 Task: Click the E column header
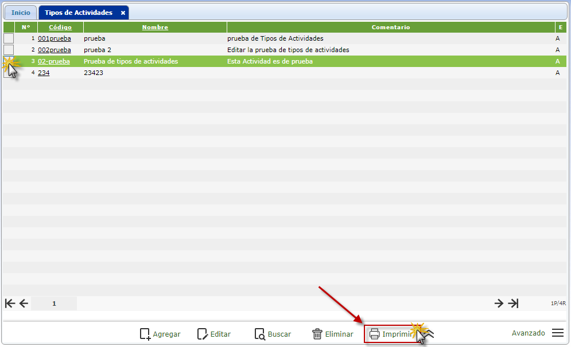click(561, 27)
